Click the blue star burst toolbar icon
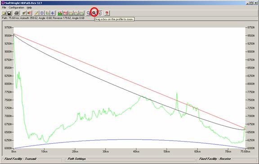Image resolution: width=259 pixels, height=164 pixels. coord(53,13)
